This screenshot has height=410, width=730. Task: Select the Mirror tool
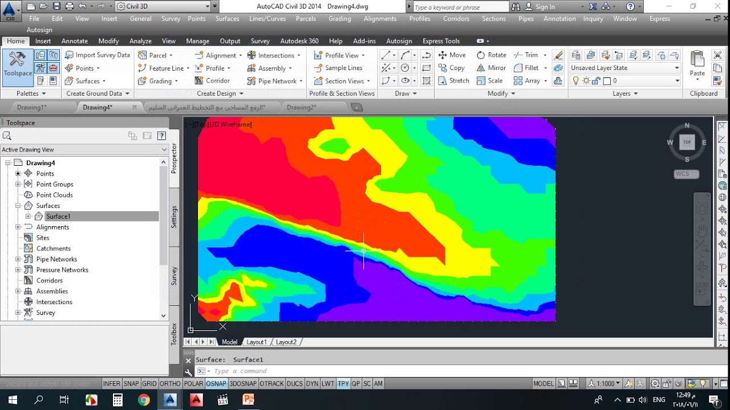coord(491,68)
